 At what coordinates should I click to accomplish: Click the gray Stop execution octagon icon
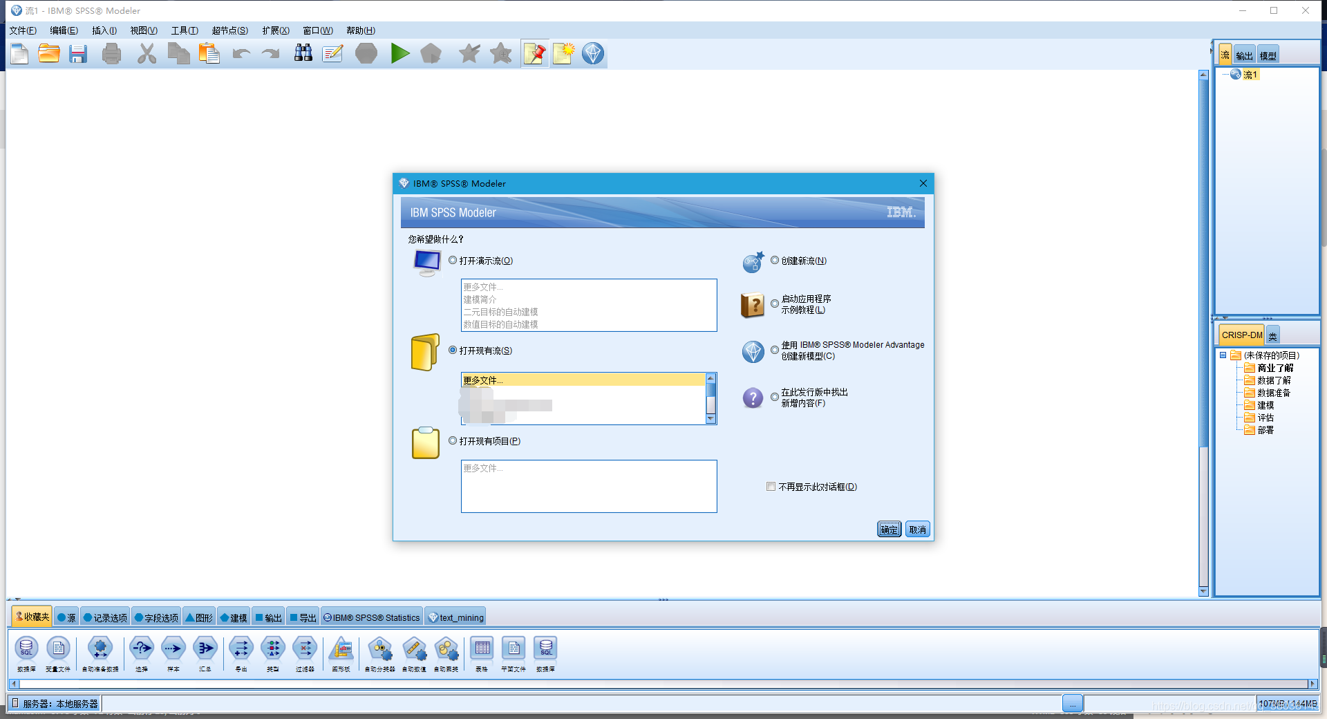point(366,53)
